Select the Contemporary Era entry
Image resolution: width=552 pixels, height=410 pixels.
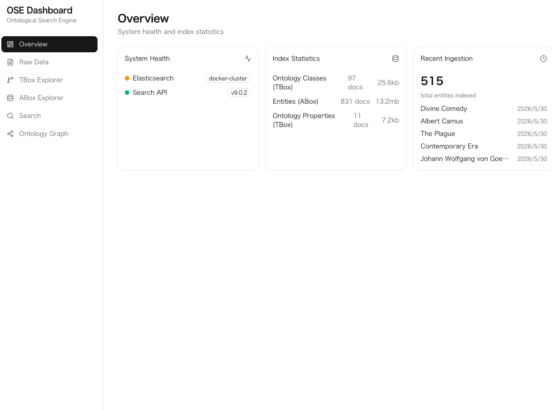449,146
